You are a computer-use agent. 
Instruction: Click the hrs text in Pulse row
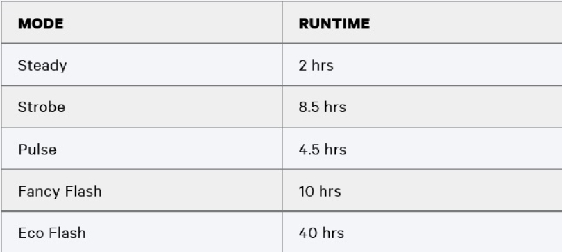[334, 150]
